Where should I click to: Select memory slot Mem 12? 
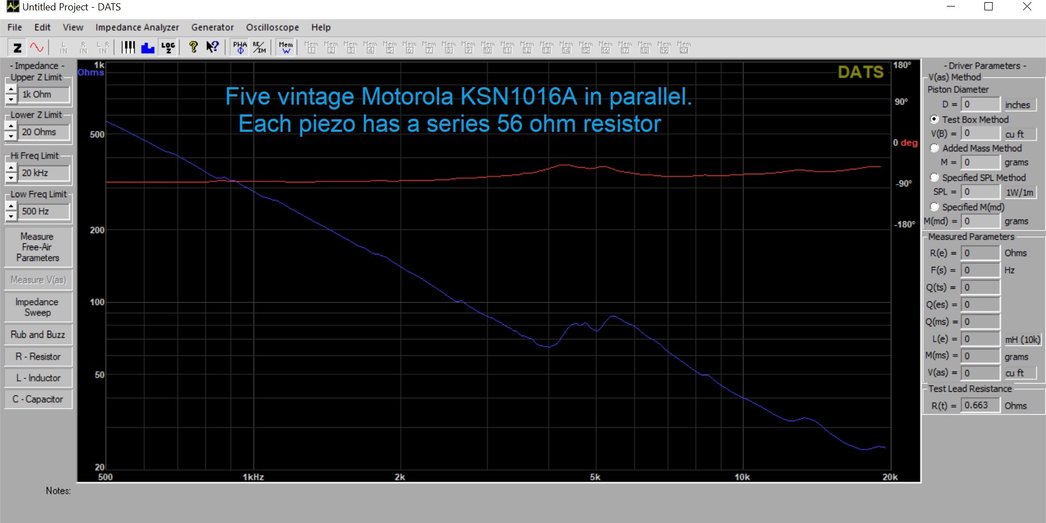tap(527, 47)
